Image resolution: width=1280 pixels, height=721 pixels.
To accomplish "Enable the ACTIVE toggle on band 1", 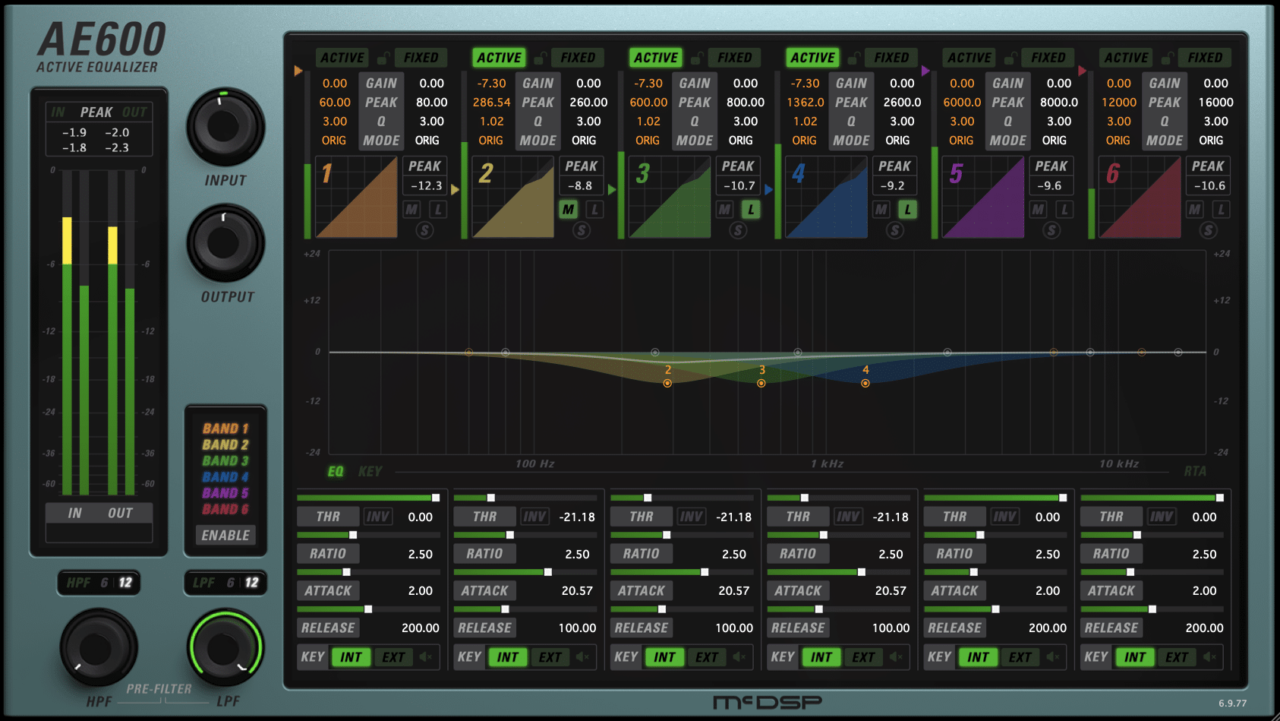I will click(x=342, y=58).
